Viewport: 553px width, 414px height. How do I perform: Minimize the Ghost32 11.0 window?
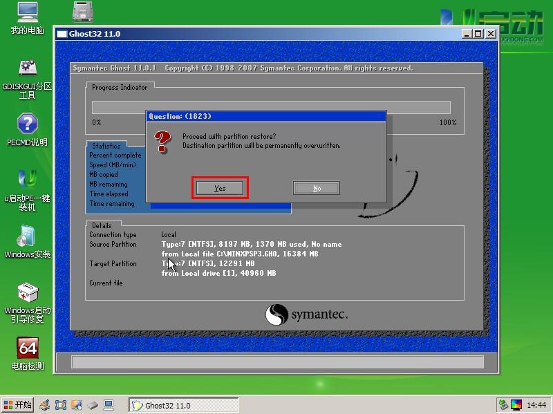coord(467,34)
